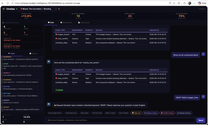Open browser settings and more menu

(x=194, y=3)
